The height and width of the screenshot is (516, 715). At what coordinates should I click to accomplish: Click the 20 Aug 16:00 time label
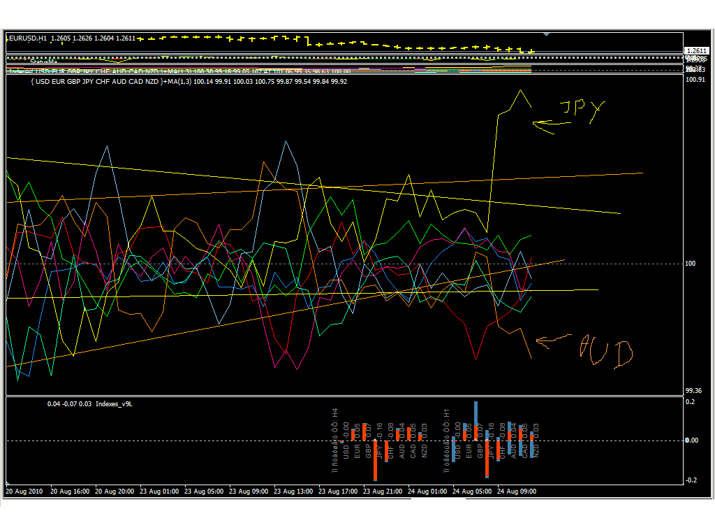pyautogui.click(x=70, y=492)
